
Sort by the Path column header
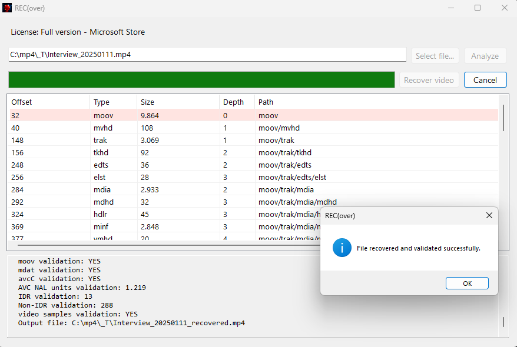376,102
